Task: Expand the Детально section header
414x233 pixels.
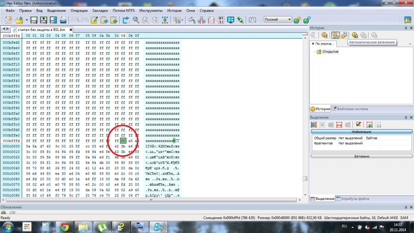Action: coord(362,156)
